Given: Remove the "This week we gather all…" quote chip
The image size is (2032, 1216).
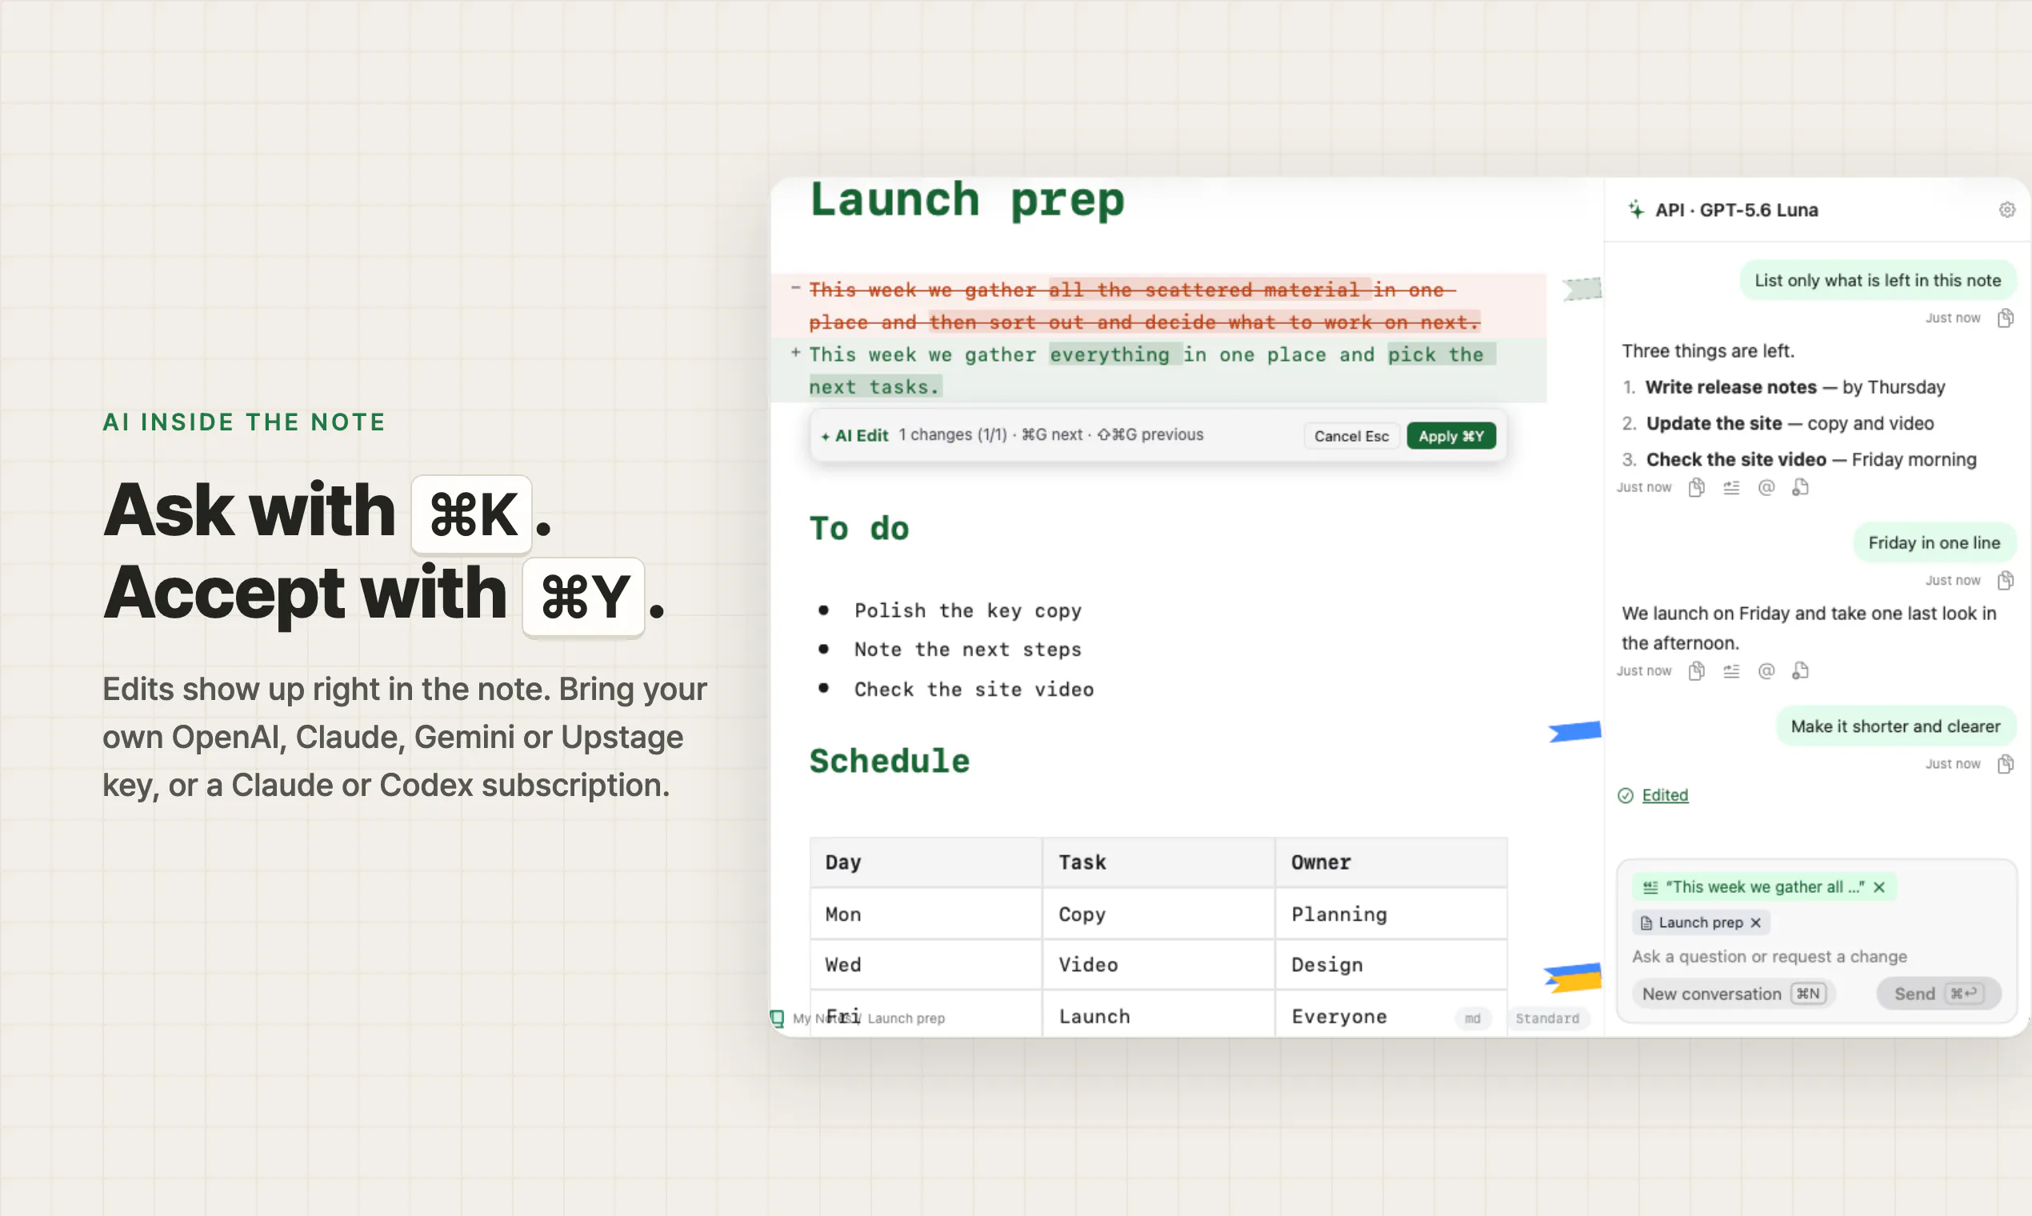Looking at the screenshot, I should coord(1880,887).
